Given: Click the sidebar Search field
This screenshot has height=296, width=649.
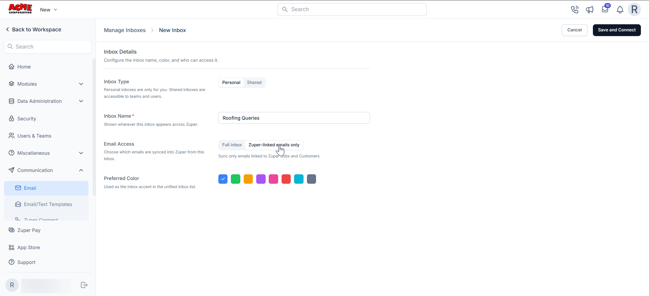Looking at the screenshot, I should (x=48, y=47).
